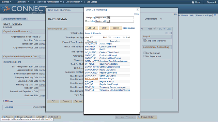This screenshot has height=122, width=218.
Task: Open Help link in lookup dialog
Action: point(136,14)
